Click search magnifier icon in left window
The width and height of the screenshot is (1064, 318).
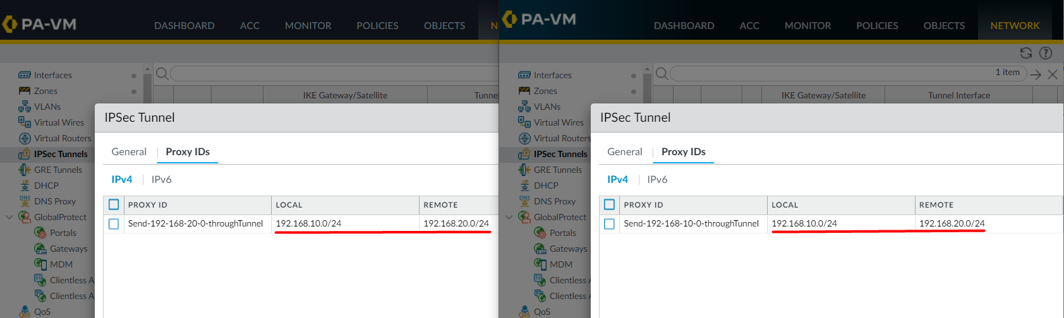pos(162,74)
